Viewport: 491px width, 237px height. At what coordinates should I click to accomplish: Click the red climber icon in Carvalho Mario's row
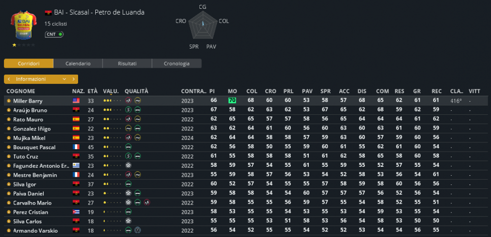pos(147,203)
